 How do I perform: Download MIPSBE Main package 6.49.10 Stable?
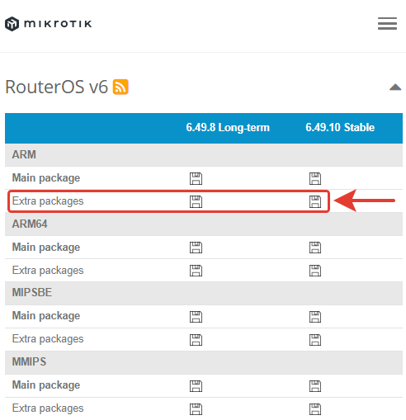coord(315,317)
